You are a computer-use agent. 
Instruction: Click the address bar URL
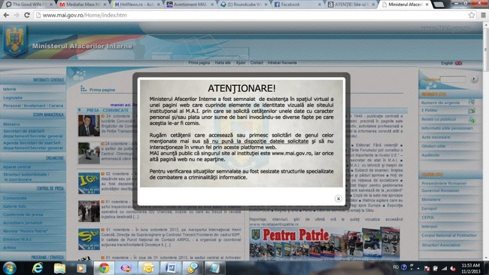(84, 15)
